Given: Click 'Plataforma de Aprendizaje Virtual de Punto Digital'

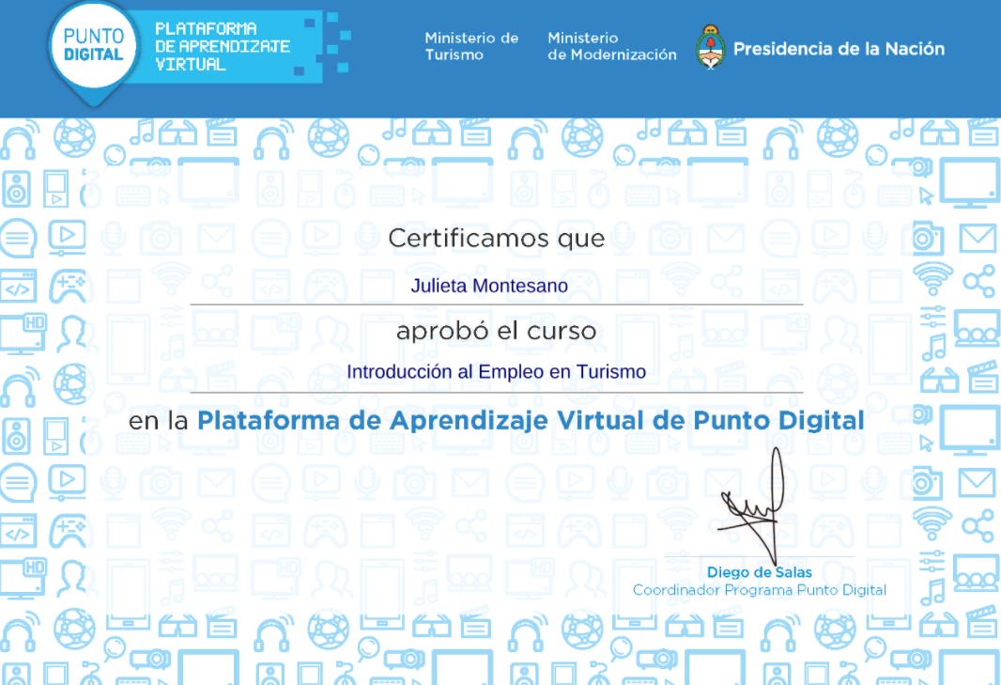Looking at the screenshot, I should pyautogui.click(x=531, y=420).
